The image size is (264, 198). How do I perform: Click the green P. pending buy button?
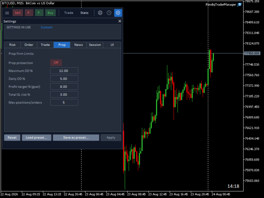(x=39, y=13)
